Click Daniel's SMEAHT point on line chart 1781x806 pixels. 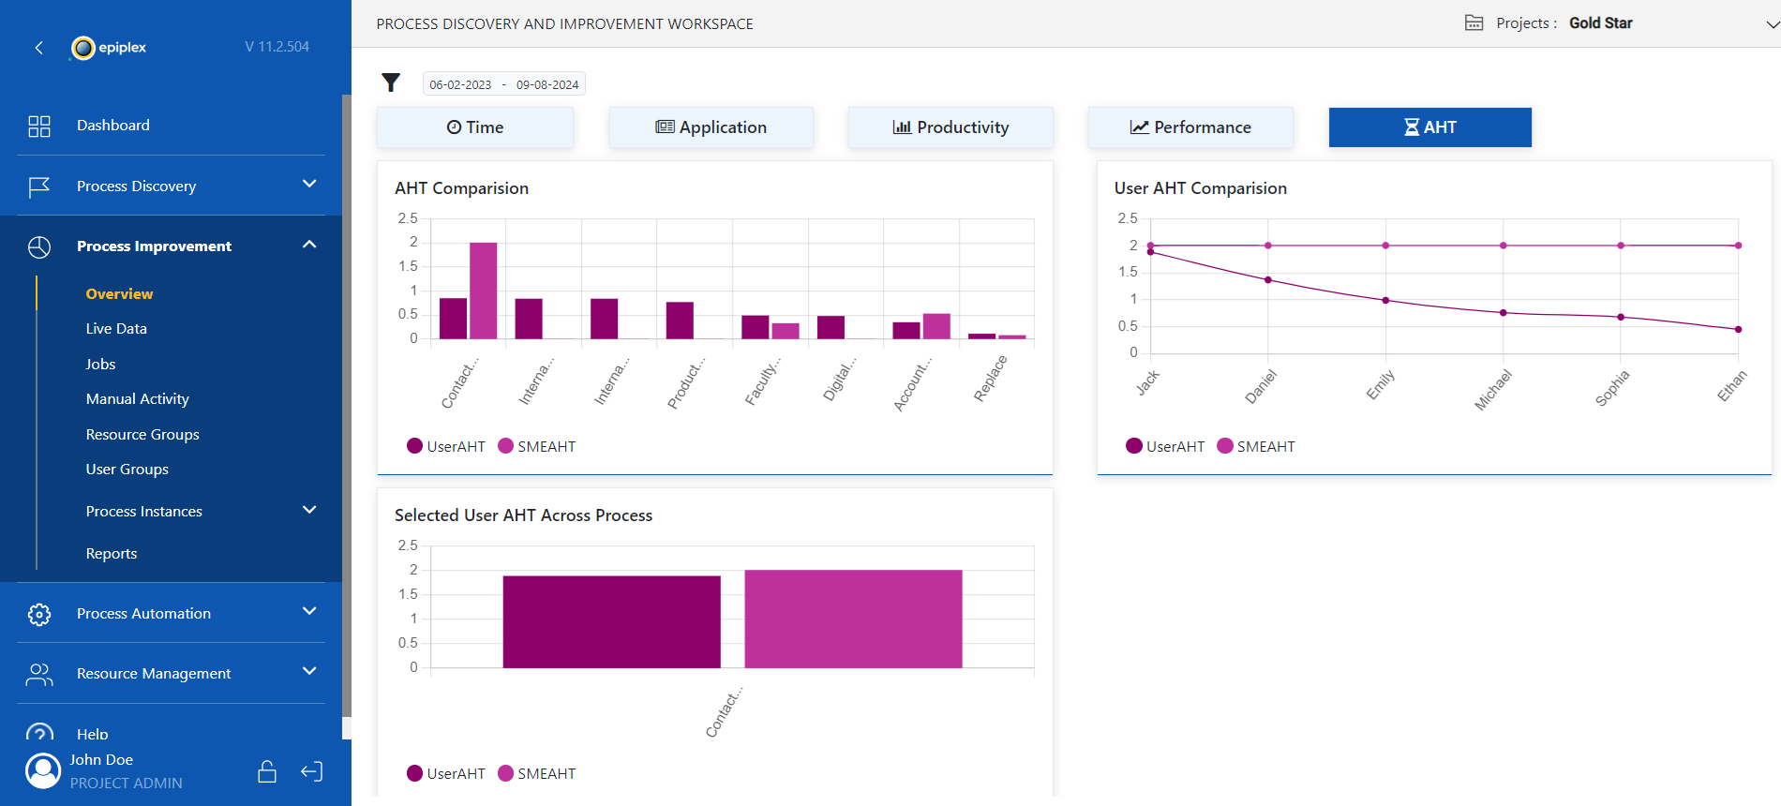coord(1268,246)
